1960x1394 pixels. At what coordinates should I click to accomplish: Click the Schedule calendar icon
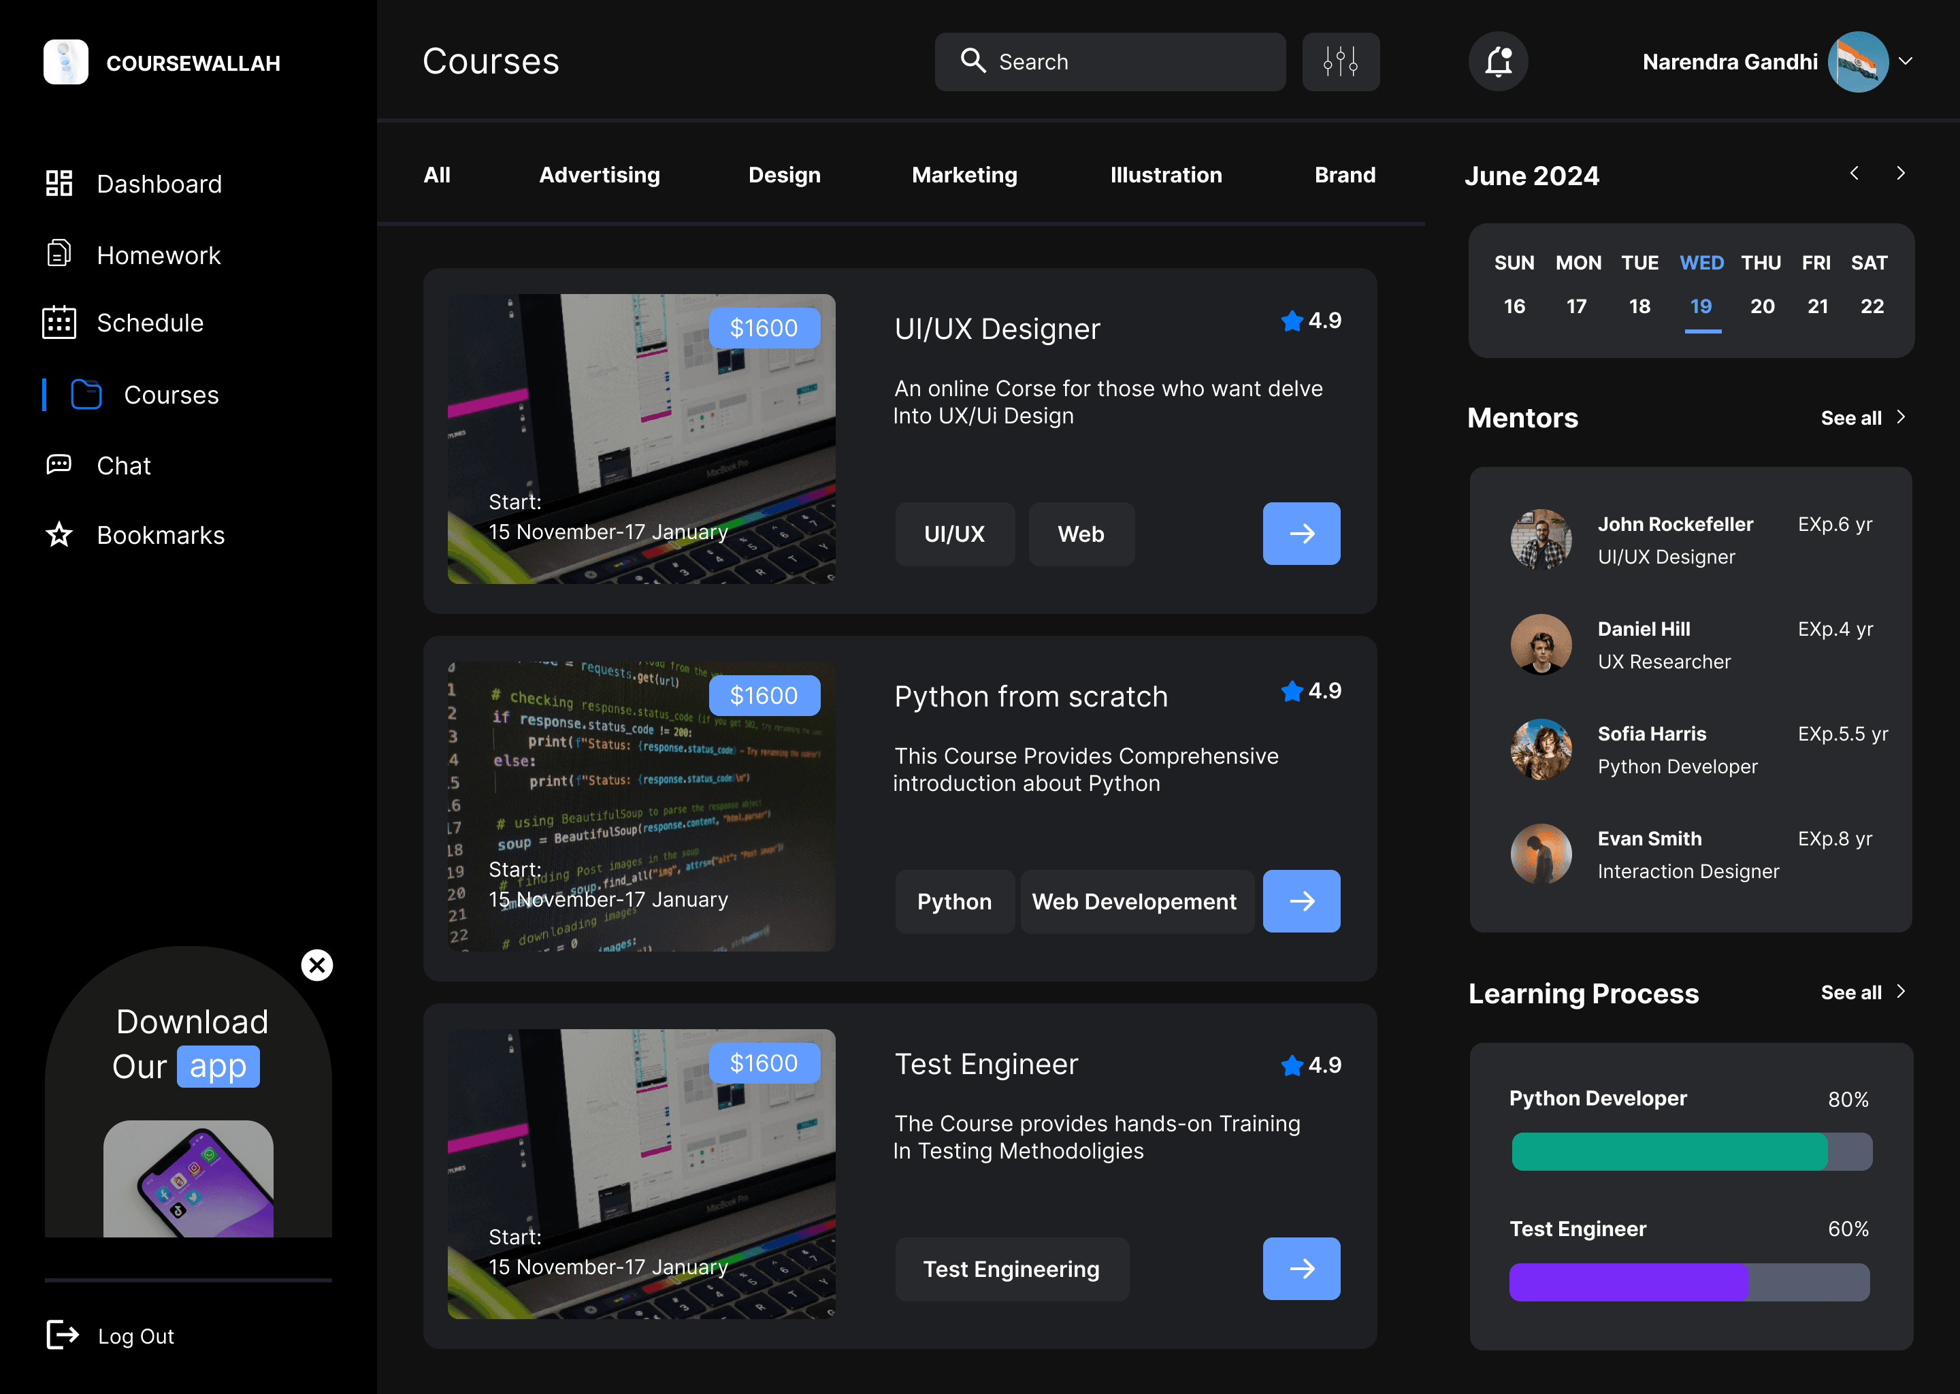(x=59, y=323)
